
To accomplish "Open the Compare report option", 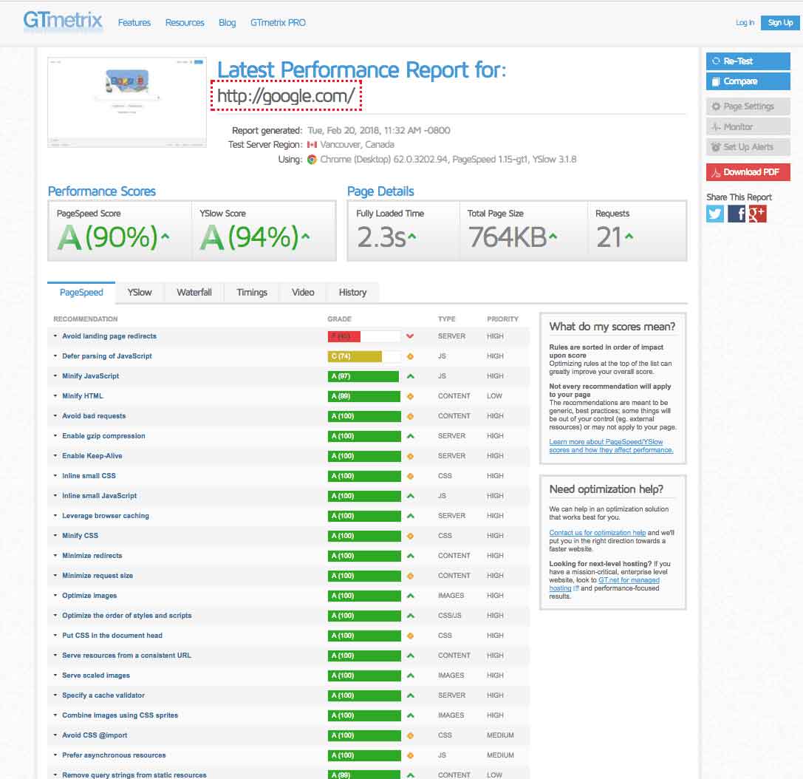I will (x=748, y=81).
